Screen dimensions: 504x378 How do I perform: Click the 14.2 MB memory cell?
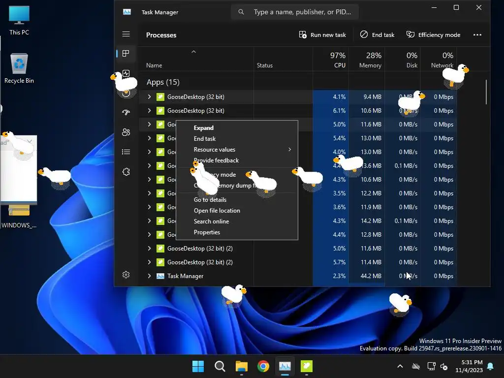click(367, 221)
